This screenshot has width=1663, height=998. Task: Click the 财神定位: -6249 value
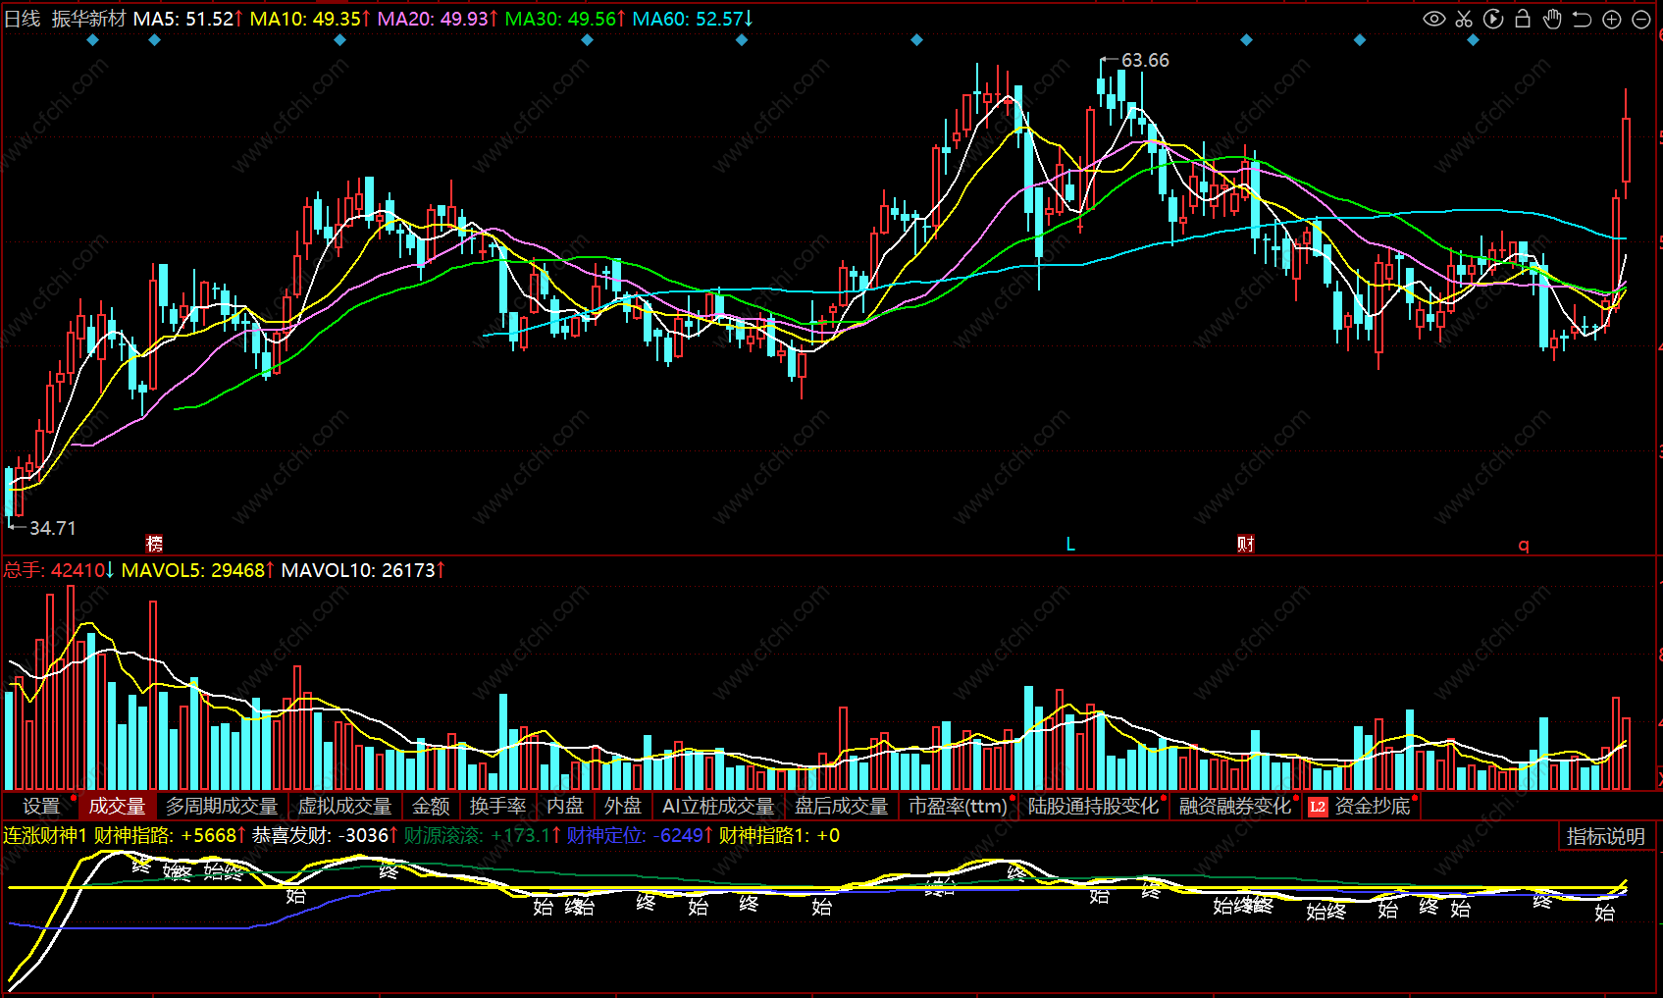(639, 835)
